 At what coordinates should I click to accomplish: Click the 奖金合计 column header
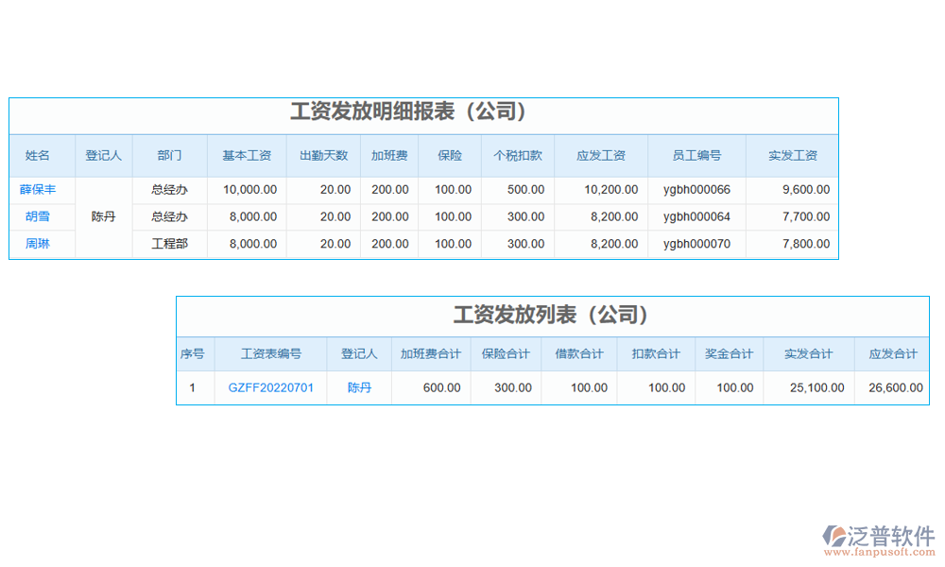(x=730, y=354)
